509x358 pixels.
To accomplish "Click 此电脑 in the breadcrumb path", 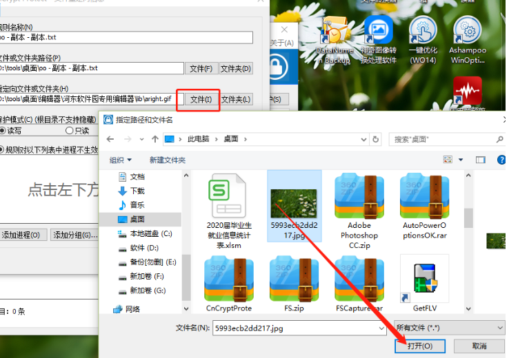I will click(198, 139).
